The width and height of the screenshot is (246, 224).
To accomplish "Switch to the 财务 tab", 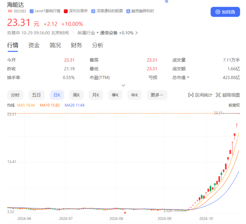I will (76, 45).
